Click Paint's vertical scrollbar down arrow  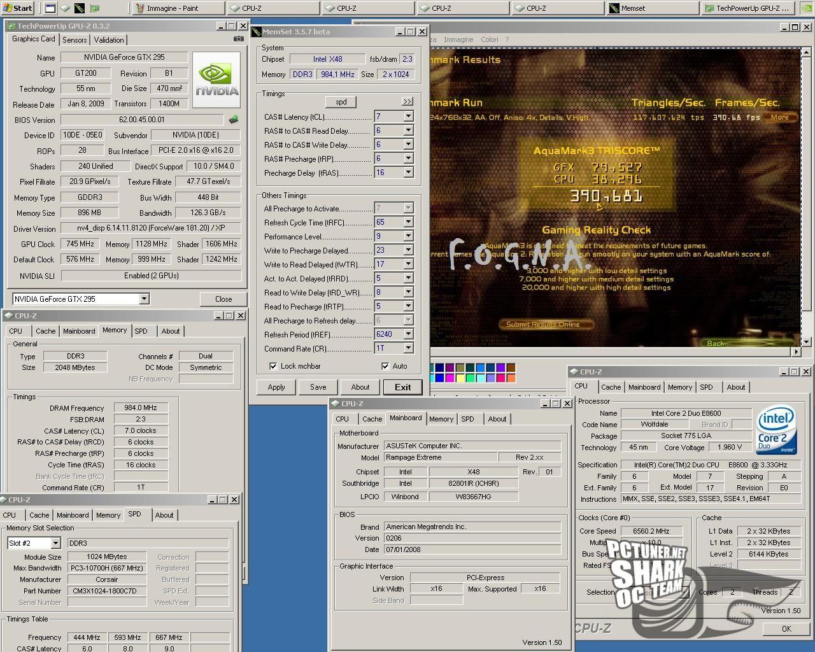[x=806, y=342]
